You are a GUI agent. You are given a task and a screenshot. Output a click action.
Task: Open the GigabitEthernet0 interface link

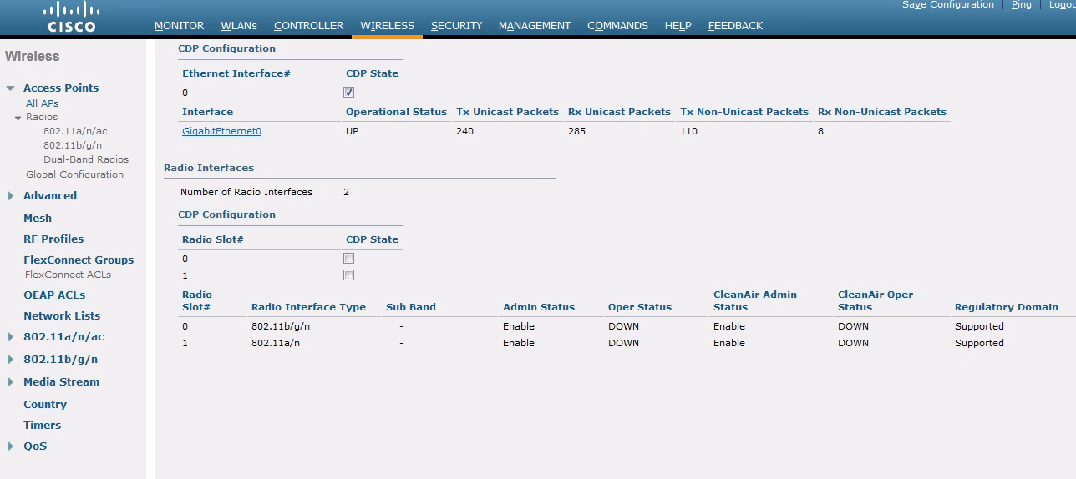[x=221, y=131]
